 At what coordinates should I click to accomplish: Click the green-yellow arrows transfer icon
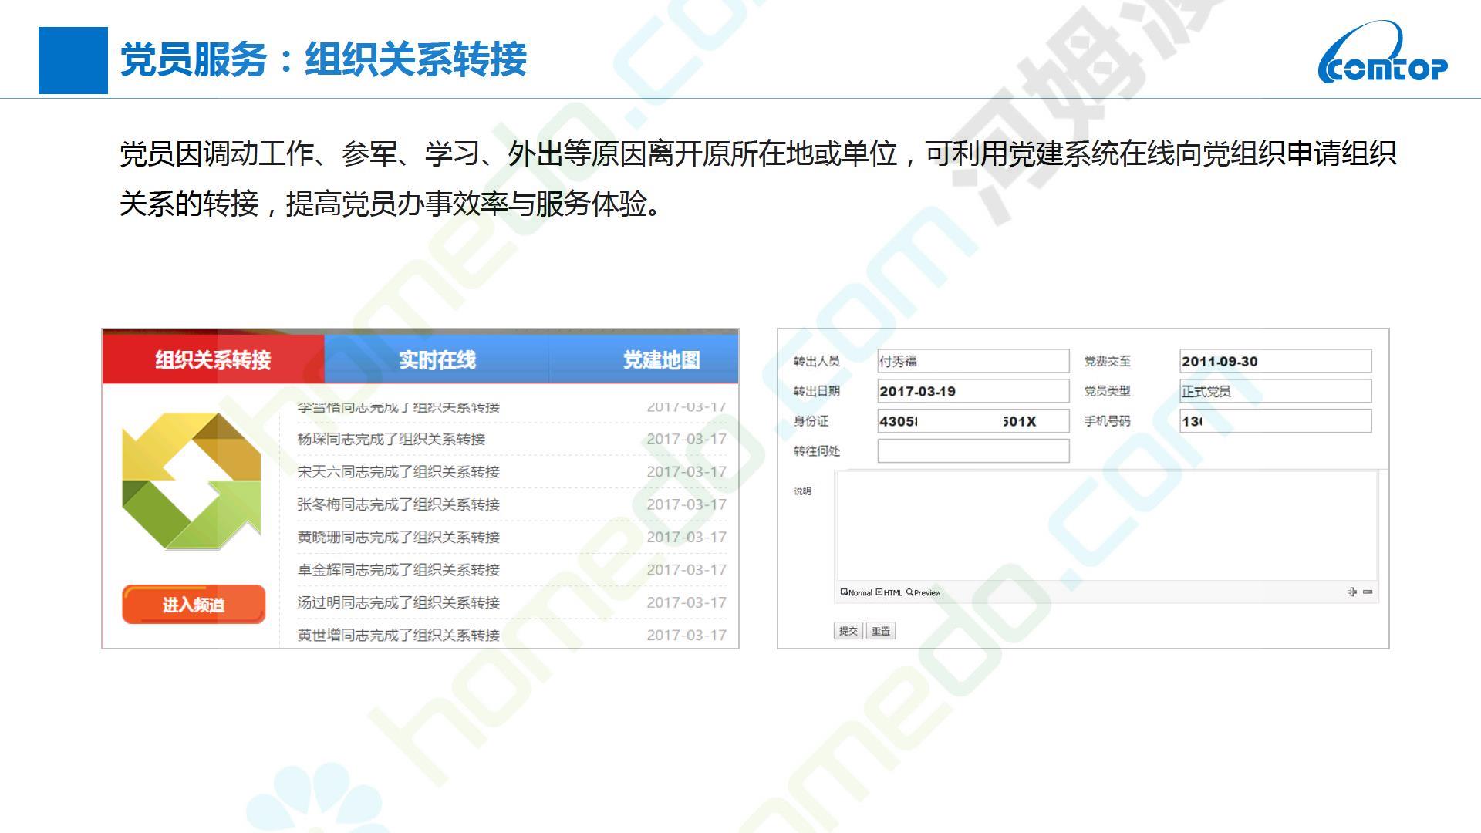coord(191,481)
